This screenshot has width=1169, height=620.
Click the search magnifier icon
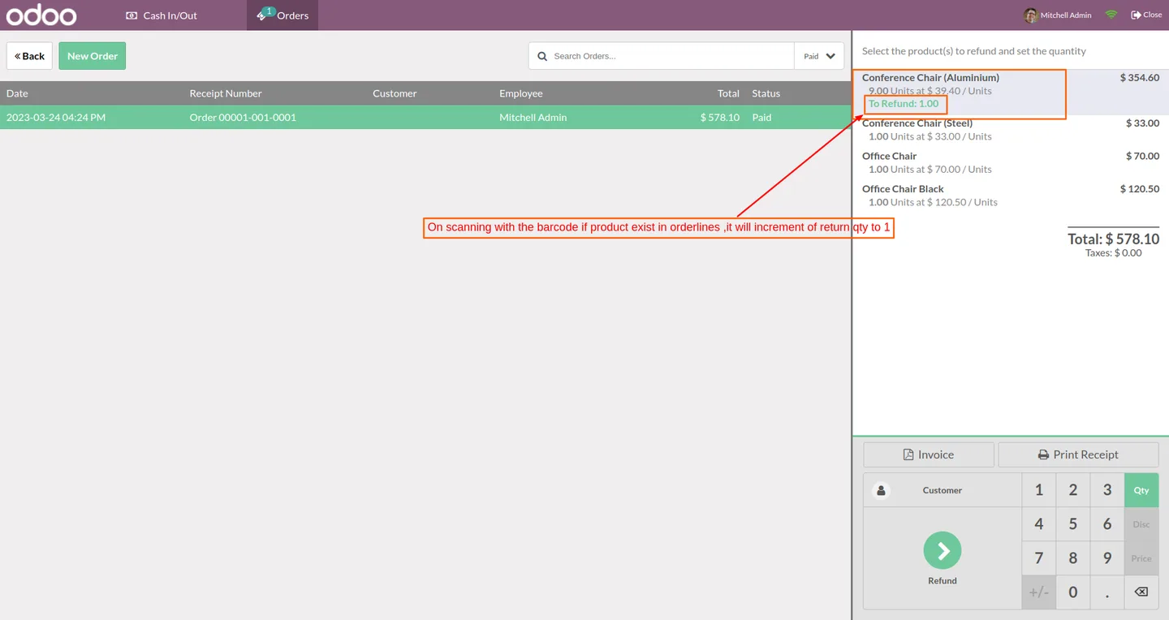(x=542, y=56)
